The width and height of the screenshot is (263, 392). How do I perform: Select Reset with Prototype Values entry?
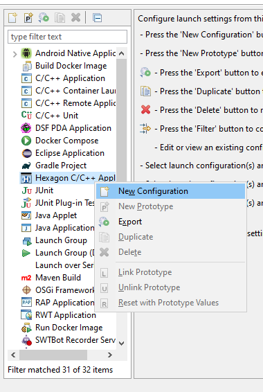coord(170,303)
